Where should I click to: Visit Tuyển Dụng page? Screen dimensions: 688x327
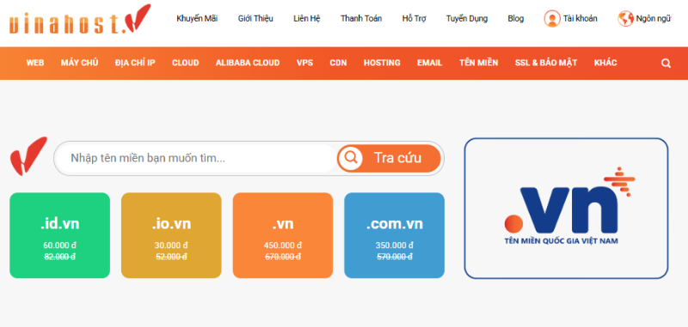(x=467, y=19)
